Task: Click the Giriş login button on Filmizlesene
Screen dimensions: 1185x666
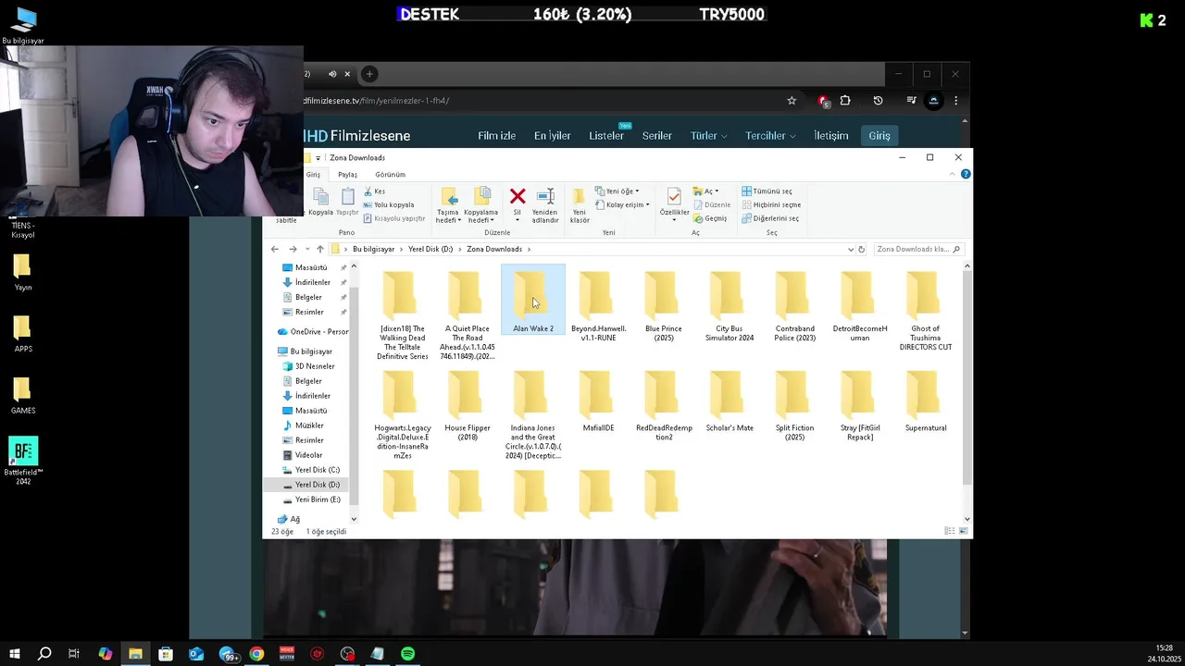Action: (x=879, y=136)
